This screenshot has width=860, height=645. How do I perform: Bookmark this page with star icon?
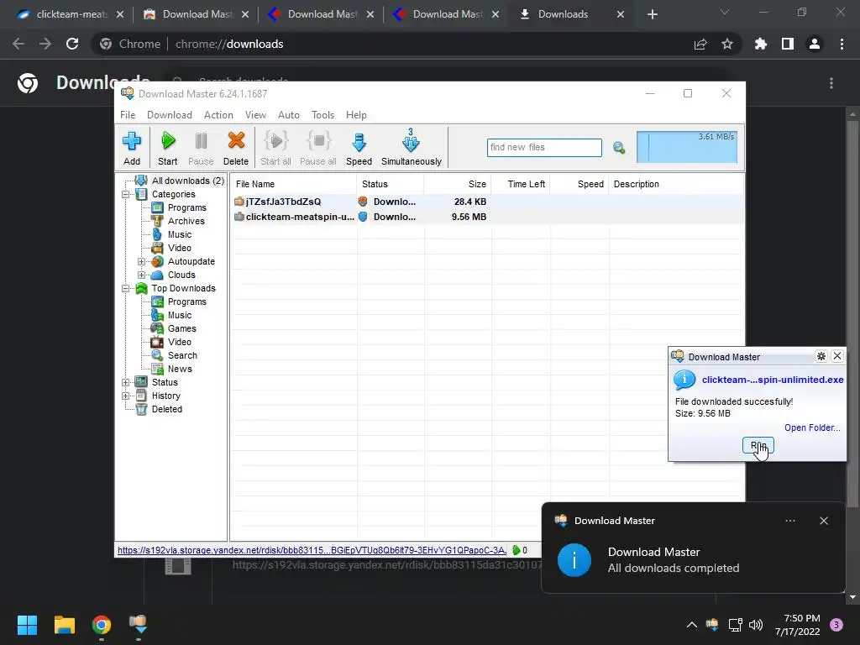(x=726, y=44)
